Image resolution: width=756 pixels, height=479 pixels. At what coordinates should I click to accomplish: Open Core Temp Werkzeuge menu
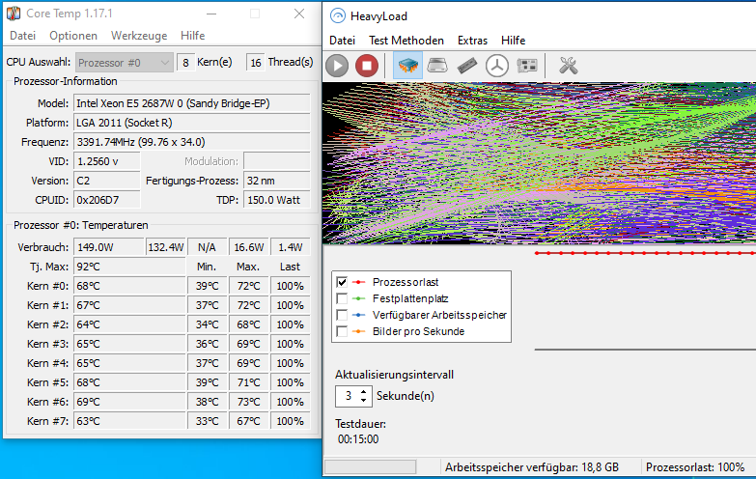pyautogui.click(x=139, y=36)
